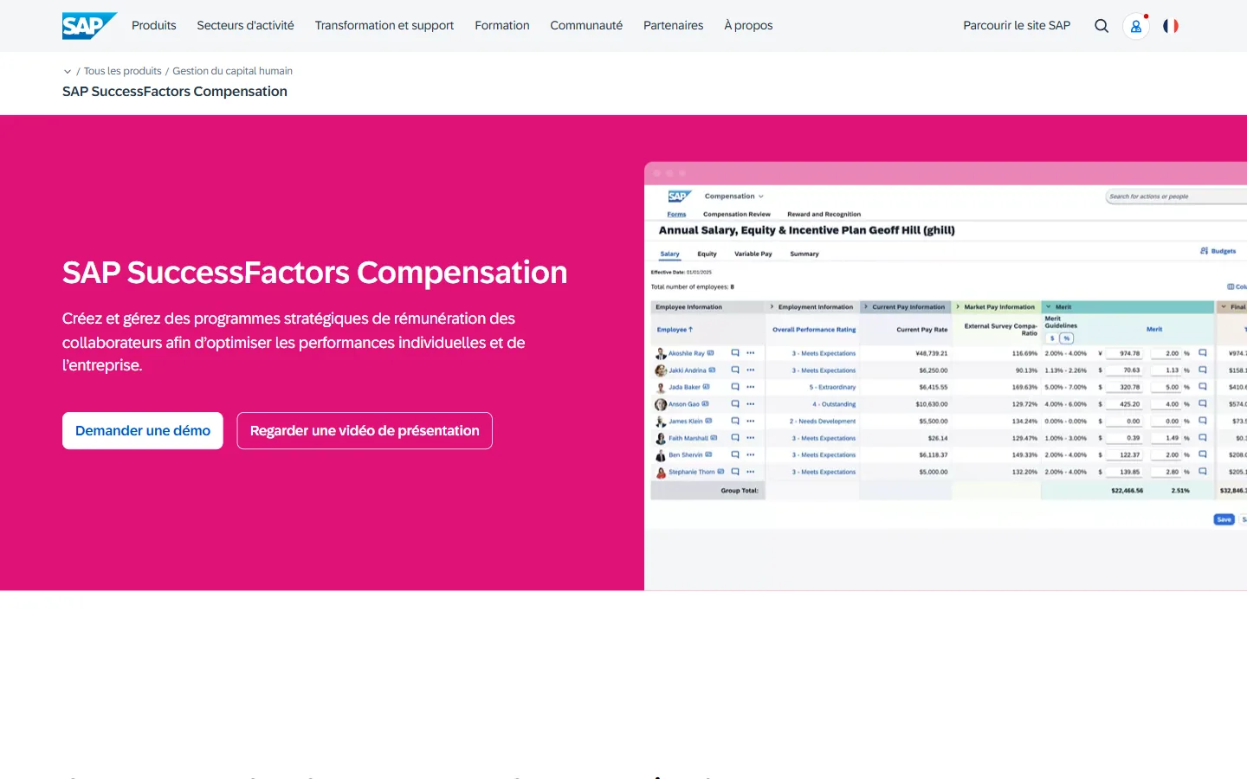Click the compensation plan product screenshot
Image resolution: width=1247 pixels, height=779 pixels.
946,377
